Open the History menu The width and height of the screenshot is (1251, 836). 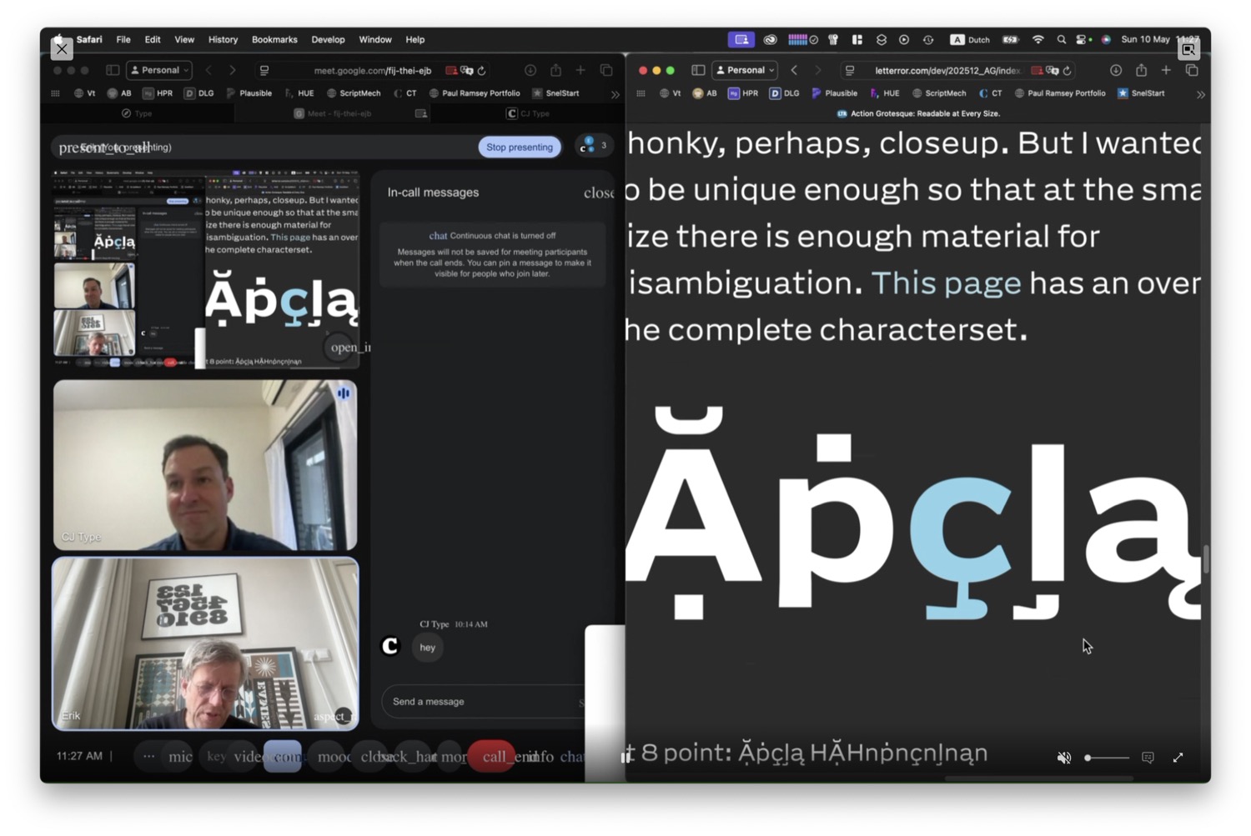(x=223, y=39)
